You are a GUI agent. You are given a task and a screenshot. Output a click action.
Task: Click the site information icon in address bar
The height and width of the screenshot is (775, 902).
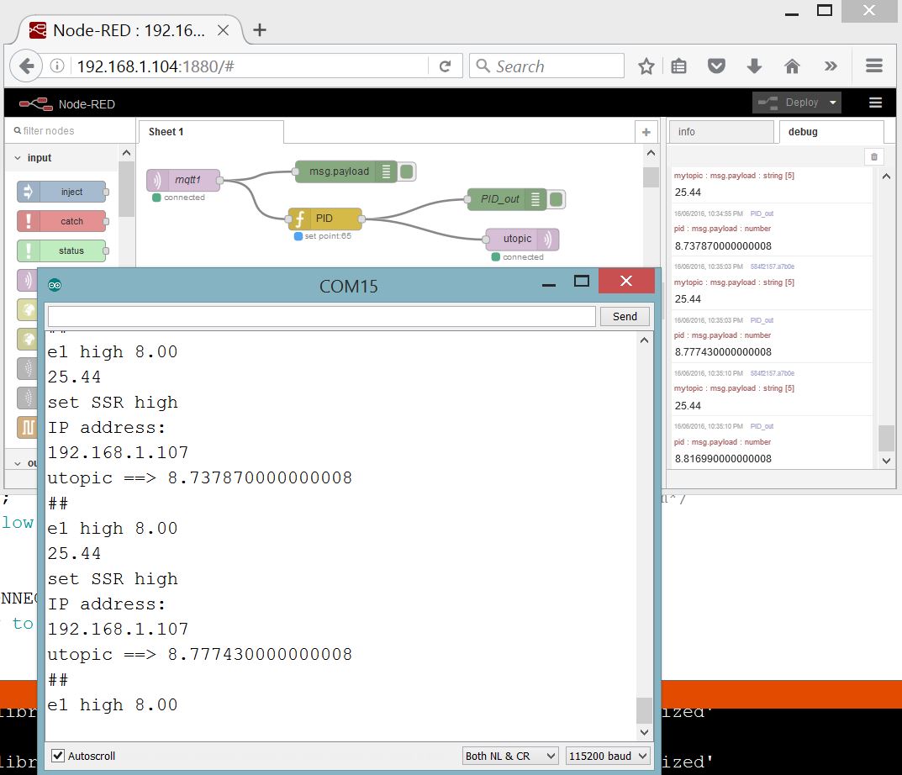pos(57,66)
